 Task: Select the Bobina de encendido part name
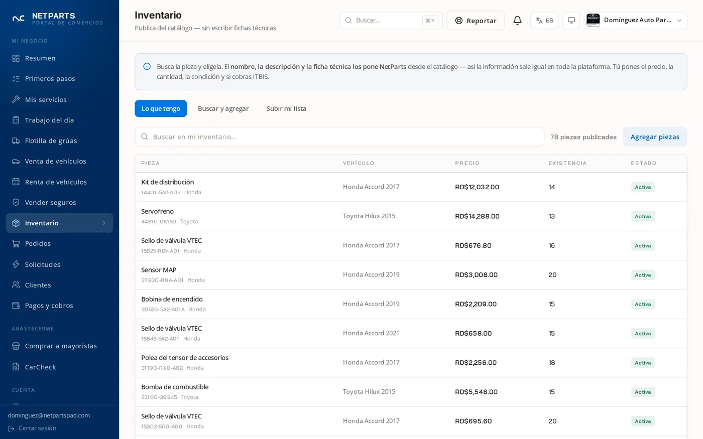click(172, 299)
